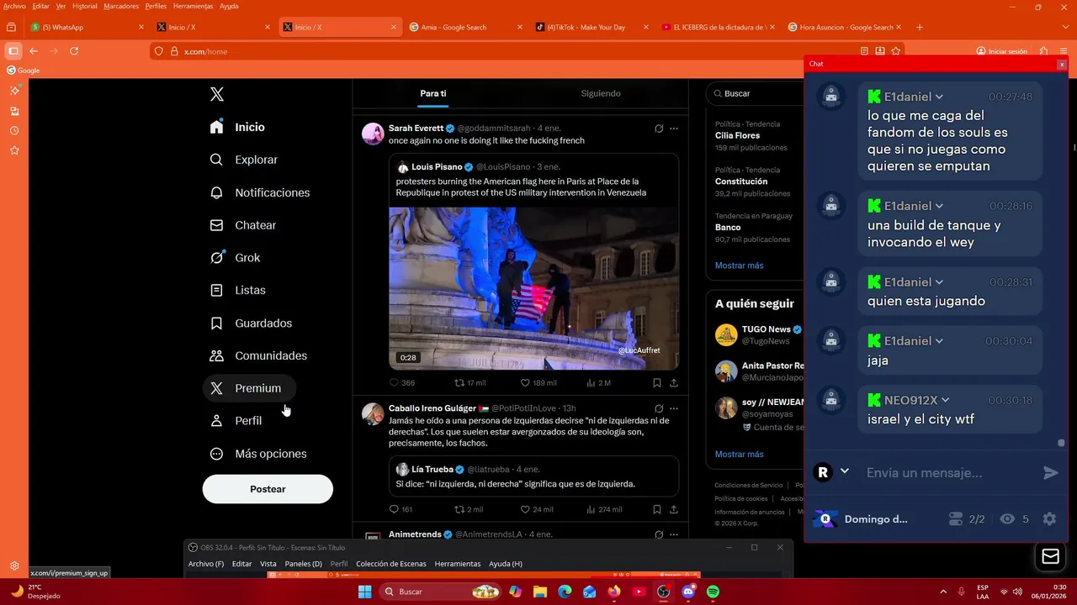Toggle chat sources switch icon 2/2

tap(955, 519)
